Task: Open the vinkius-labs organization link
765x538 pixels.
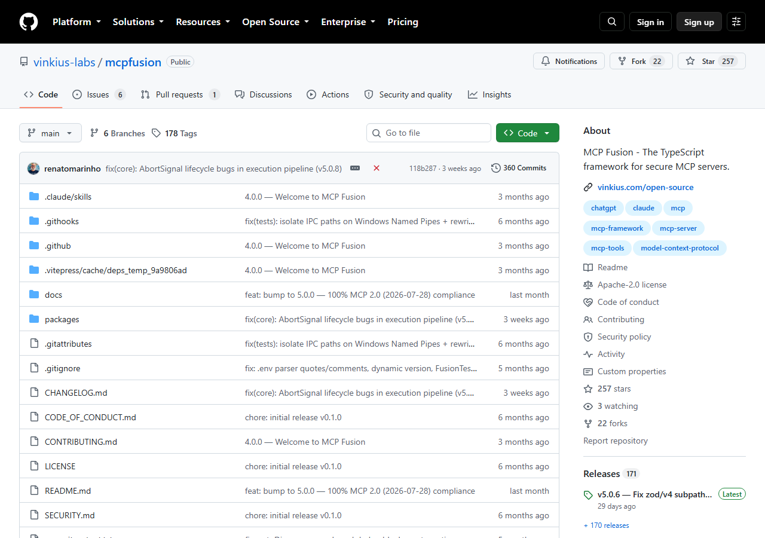Action: 65,62
